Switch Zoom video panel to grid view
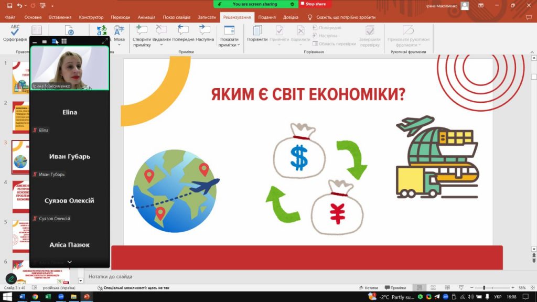This screenshot has width=537, height=302. pyautogui.click(x=64, y=41)
